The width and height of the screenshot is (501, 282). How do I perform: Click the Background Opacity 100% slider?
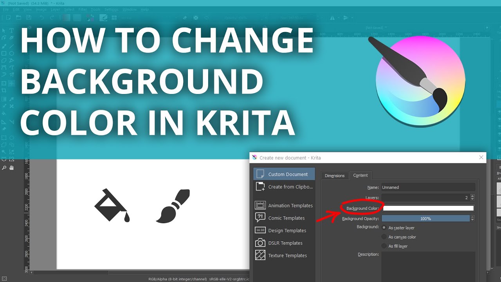click(x=426, y=219)
